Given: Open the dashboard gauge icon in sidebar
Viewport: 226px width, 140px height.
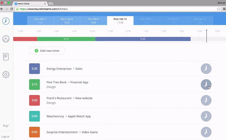Looking at the screenshot, I should 6,39.
